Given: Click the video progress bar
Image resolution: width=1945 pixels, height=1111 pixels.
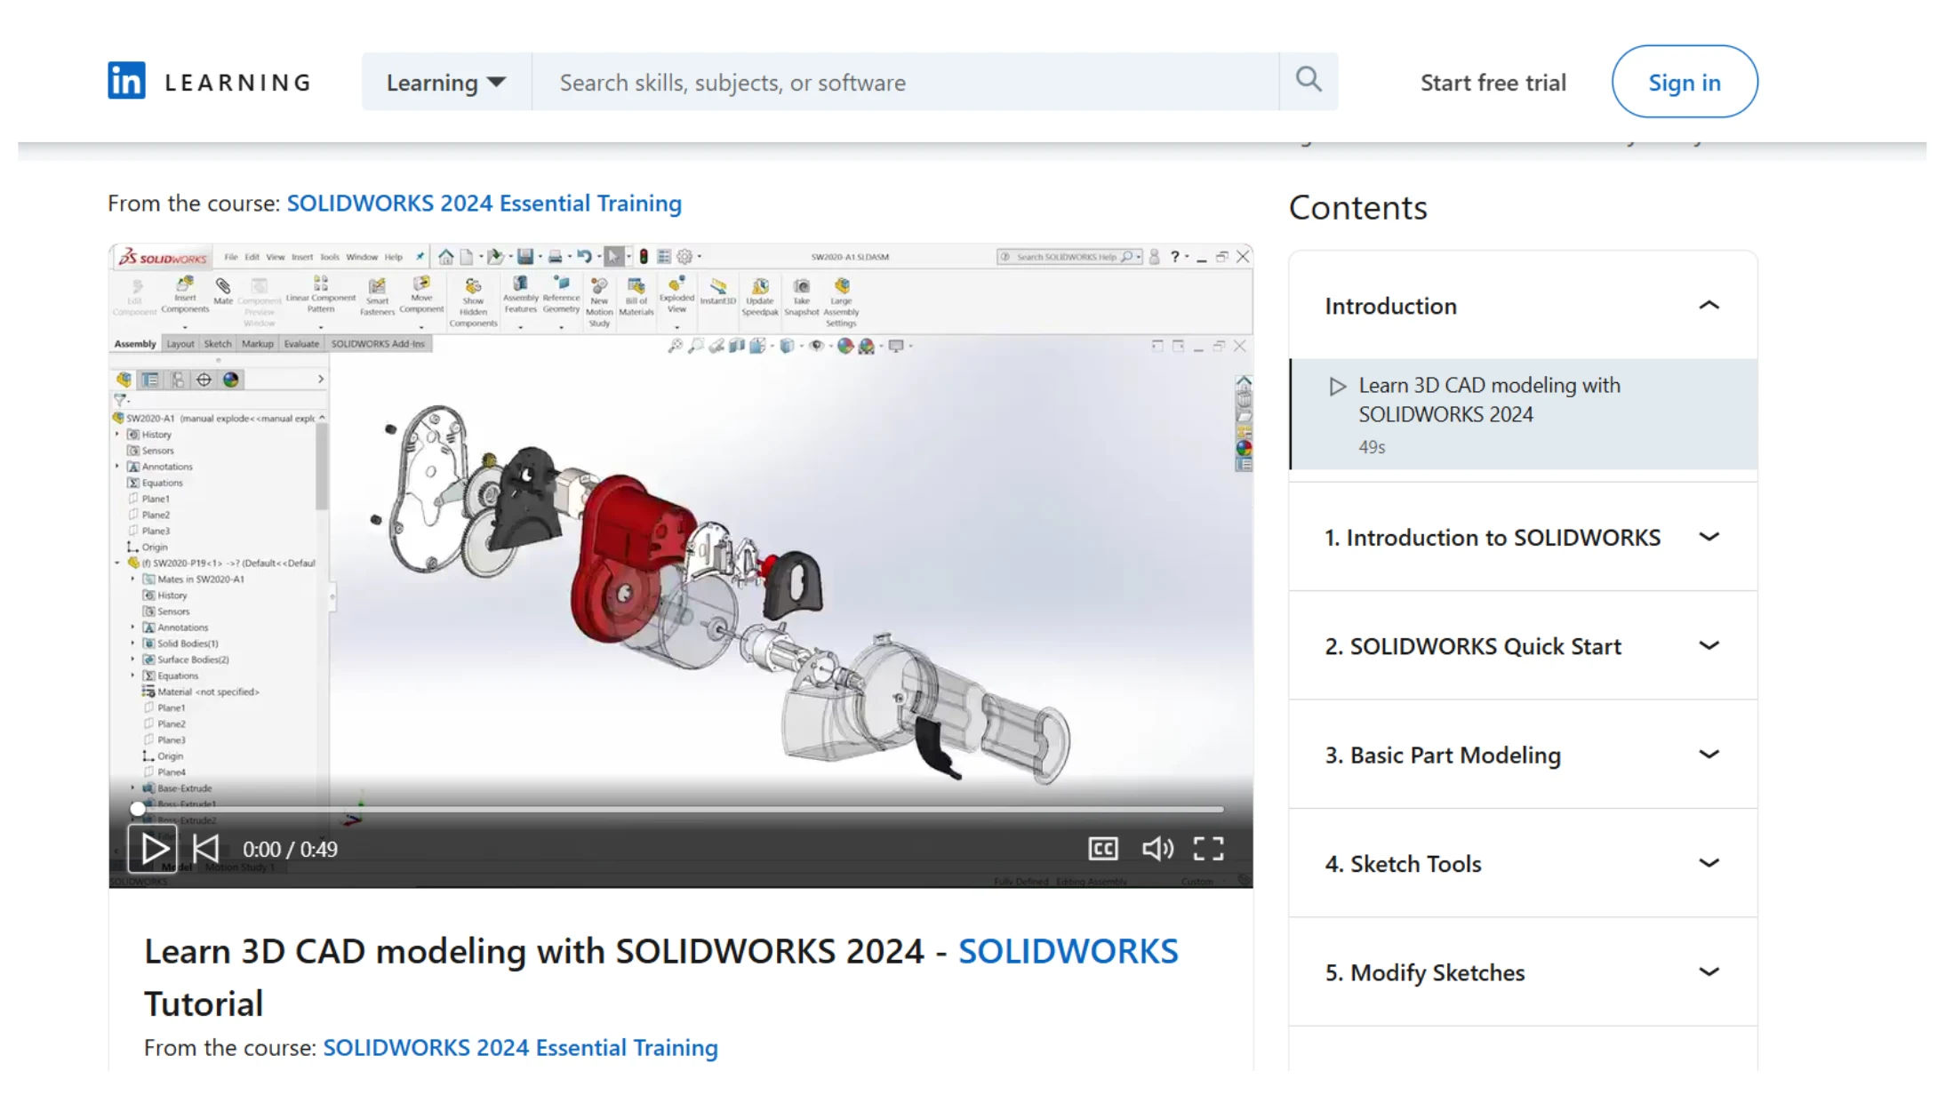Looking at the screenshot, I should 680,809.
